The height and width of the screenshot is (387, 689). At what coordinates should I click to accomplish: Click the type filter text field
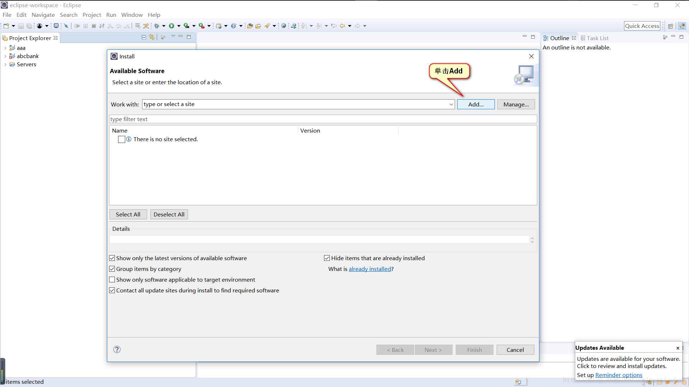point(323,119)
